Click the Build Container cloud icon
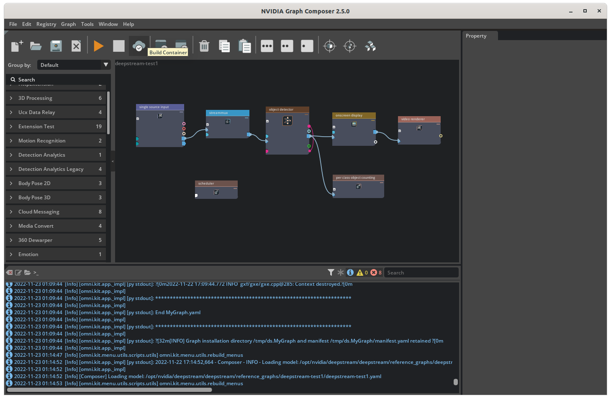 click(139, 46)
